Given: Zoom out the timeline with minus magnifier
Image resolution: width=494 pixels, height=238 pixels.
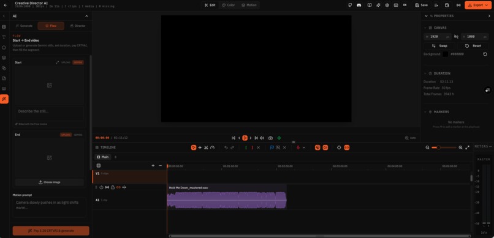Looking at the screenshot, I should (428, 147).
